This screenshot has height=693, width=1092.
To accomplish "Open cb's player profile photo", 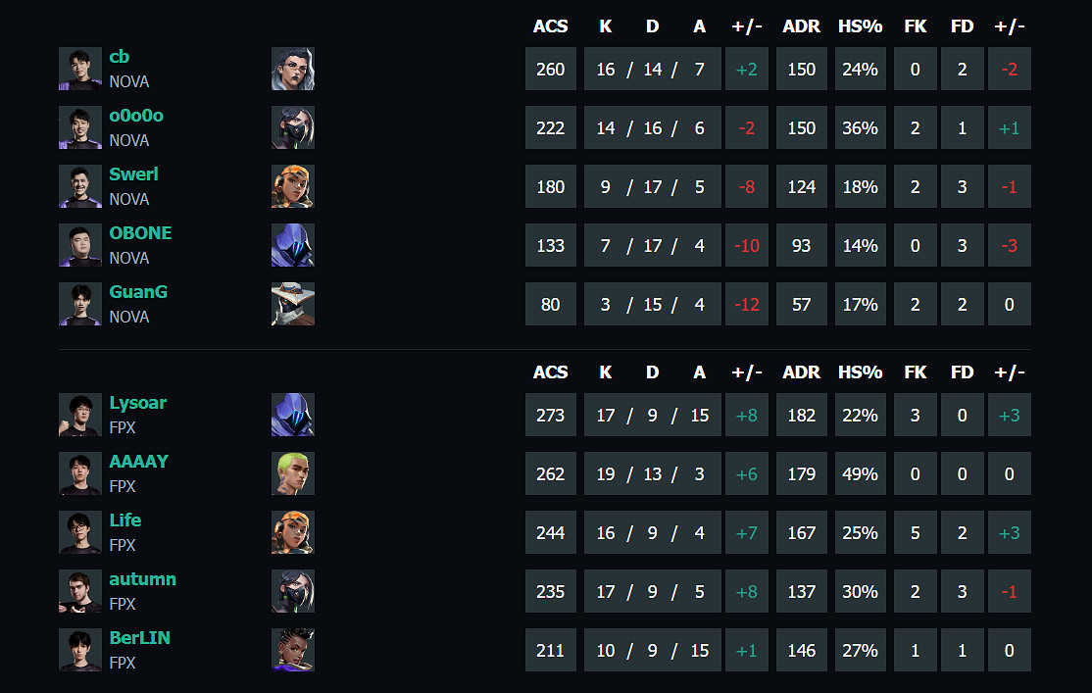I will click(79, 69).
